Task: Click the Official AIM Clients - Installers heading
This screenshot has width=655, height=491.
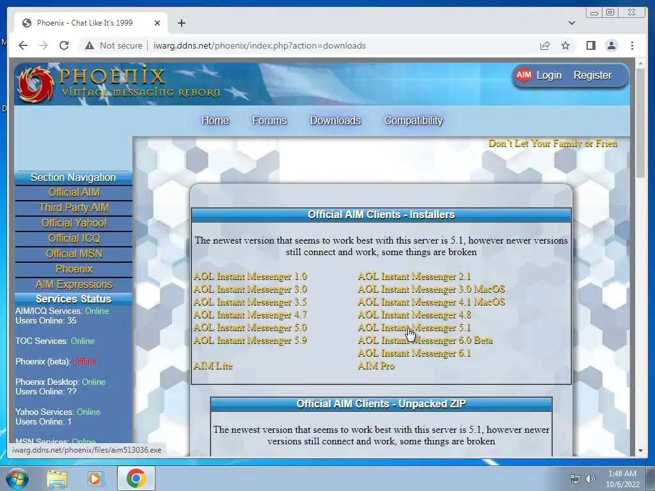Action: [x=381, y=215]
